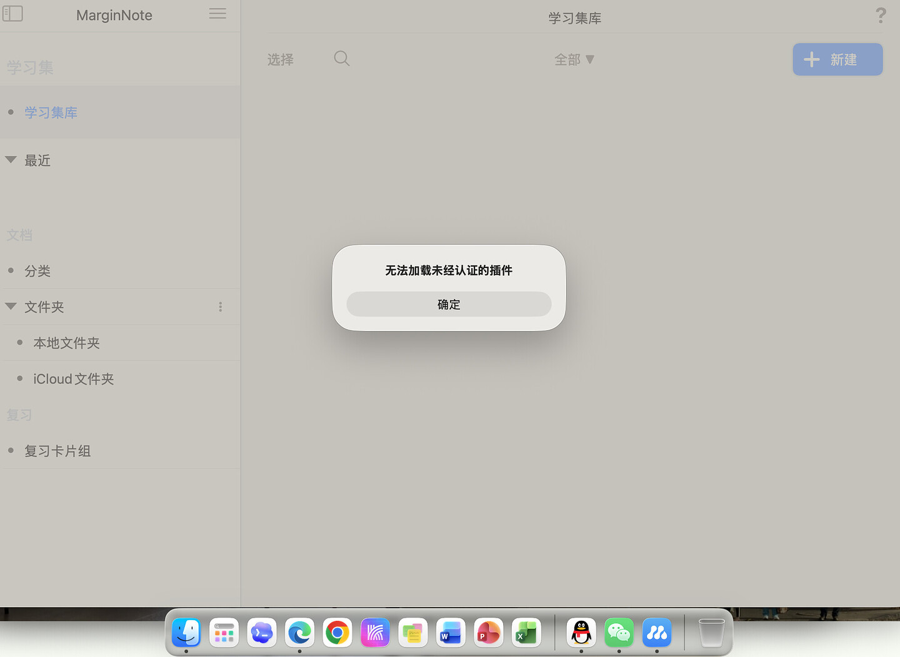Open the sticky notes app in dock
This screenshot has width=900, height=657.
coord(413,633)
